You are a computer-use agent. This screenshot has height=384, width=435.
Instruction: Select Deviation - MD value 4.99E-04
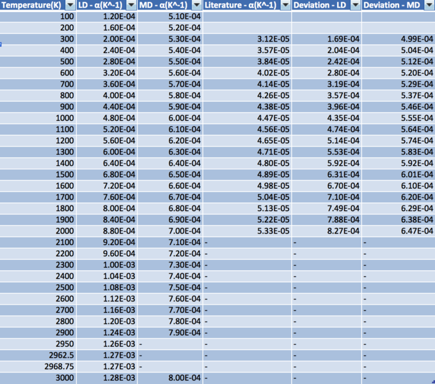click(x=399, y=39)
